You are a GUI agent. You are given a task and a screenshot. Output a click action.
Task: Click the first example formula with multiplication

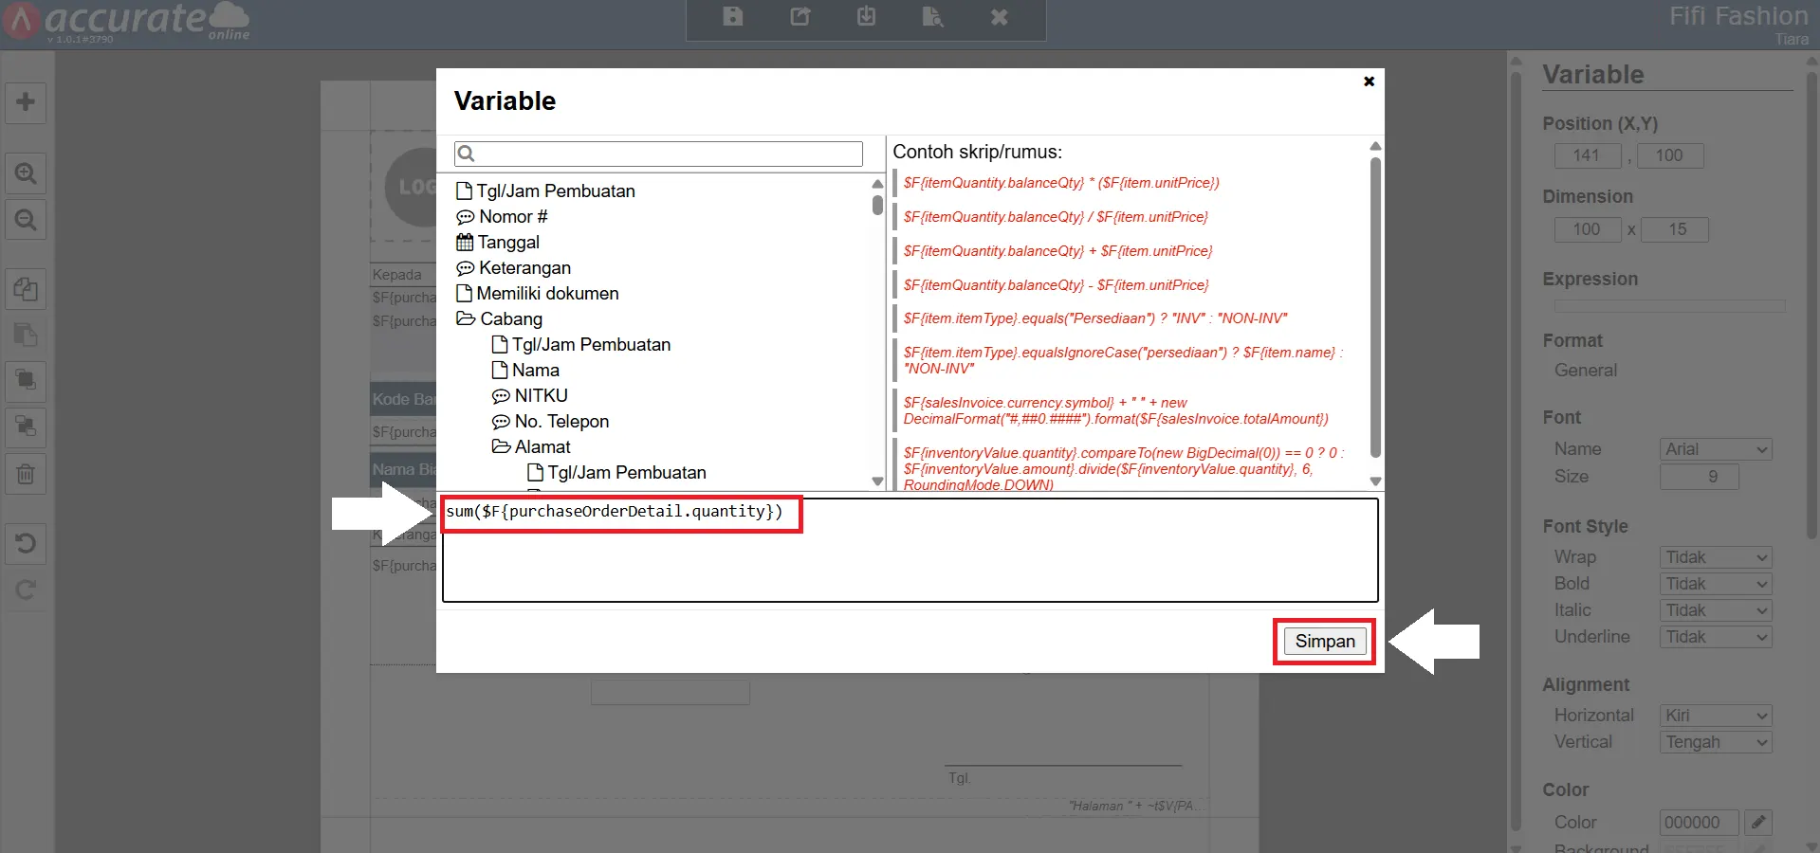pos(1060,183)
